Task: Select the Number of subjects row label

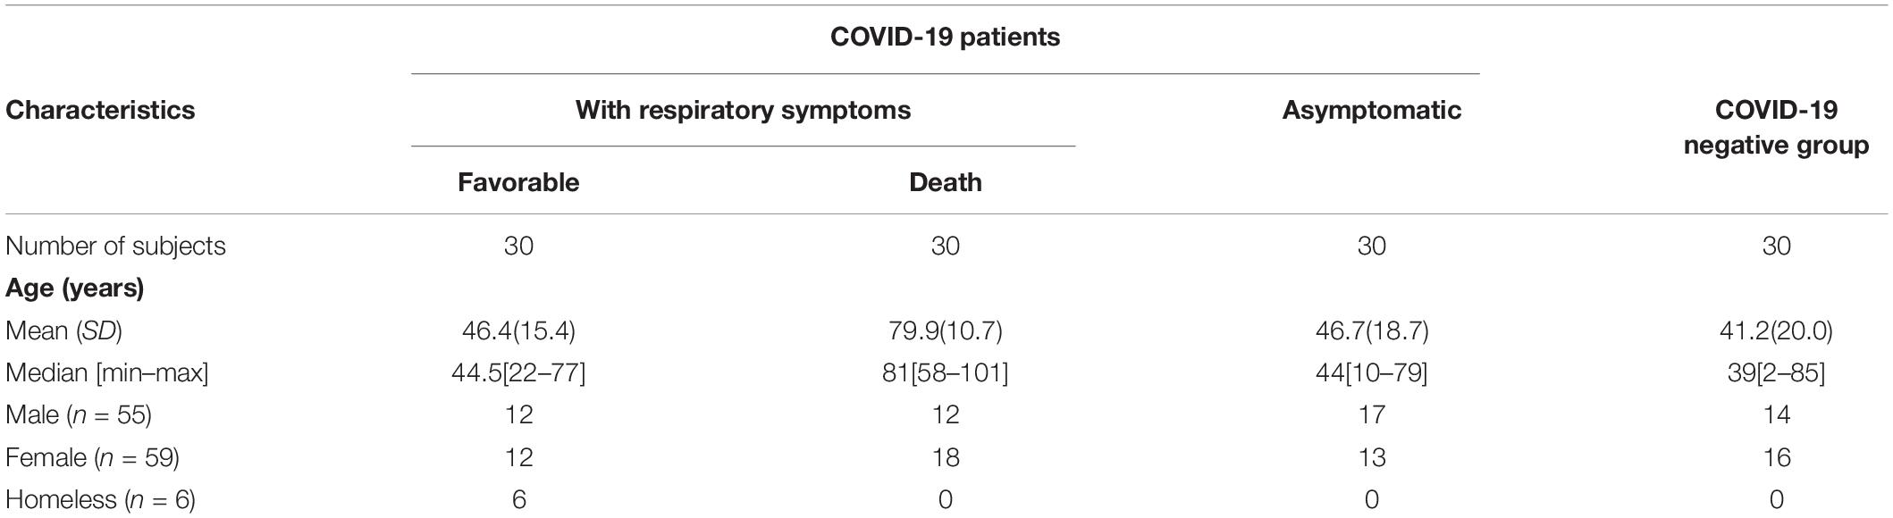Action: (x=115, y=246)
